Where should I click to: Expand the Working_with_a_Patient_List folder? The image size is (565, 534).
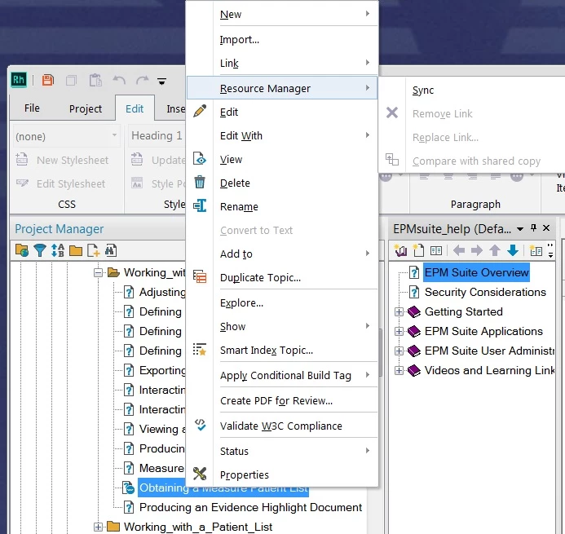pos(98,527)
